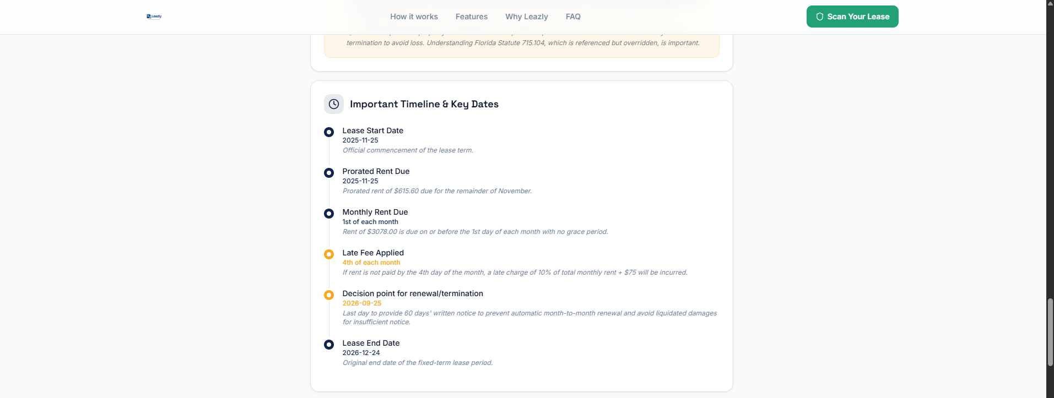Image resolution: width=1054 pixels, height=398 pixels.
Task: Click the Monthly Rent Due title
Action: coord(375,212)
